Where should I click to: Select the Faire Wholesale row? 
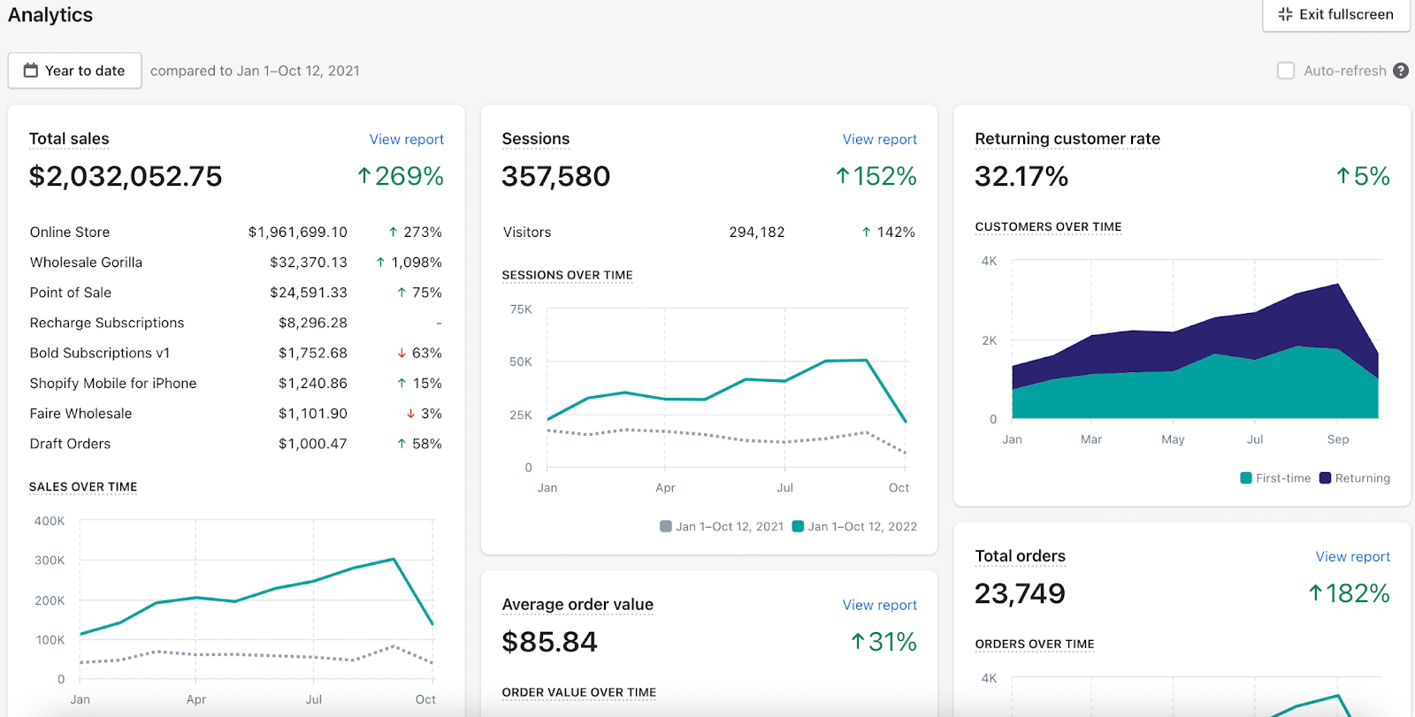point(236,413)
